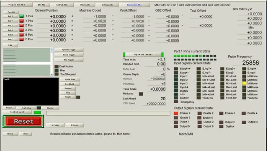Toggle the Jog ON/OFF button
Viewport: 268px width, 151px height.
(x=143, y=55)
